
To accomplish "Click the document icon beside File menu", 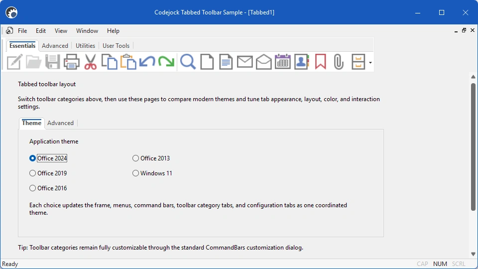I will [x=9, y=30].
